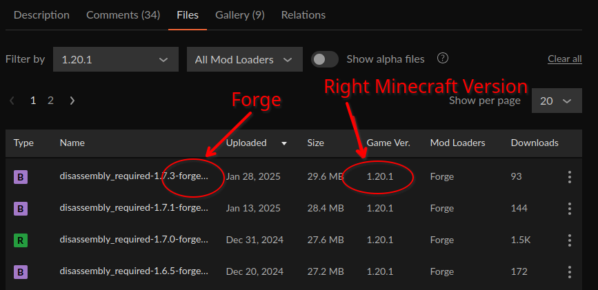Go to page 2 of files
598x290 pixels.
[x=50, y=101]
